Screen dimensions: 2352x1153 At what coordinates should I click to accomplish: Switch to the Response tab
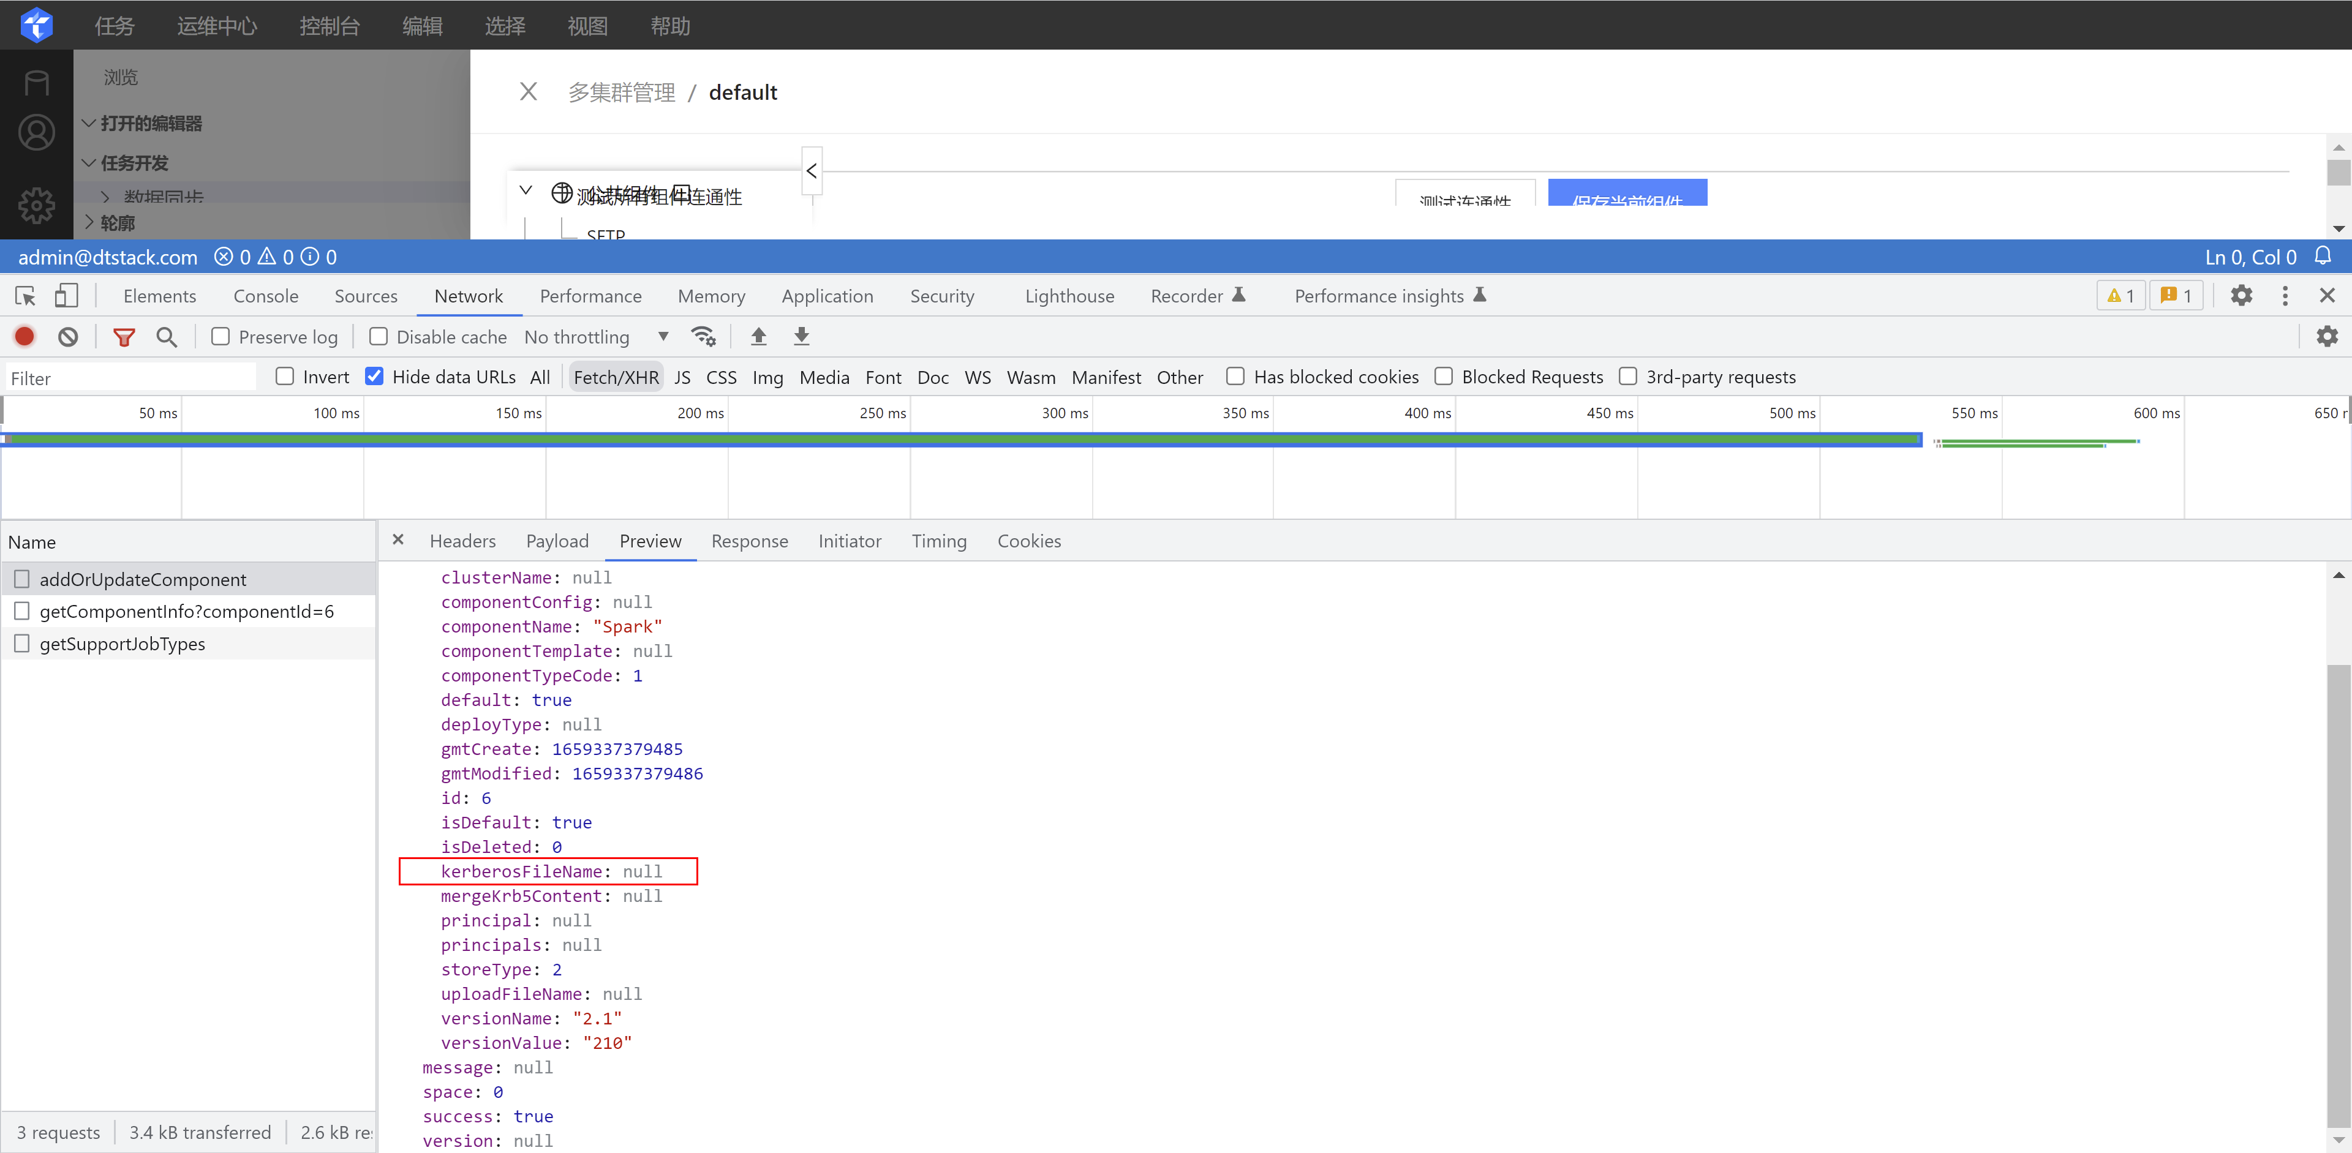750,541
